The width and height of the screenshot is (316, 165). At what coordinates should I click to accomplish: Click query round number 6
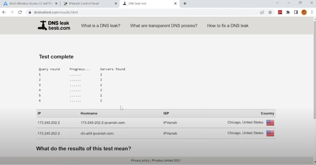(40, 101)
